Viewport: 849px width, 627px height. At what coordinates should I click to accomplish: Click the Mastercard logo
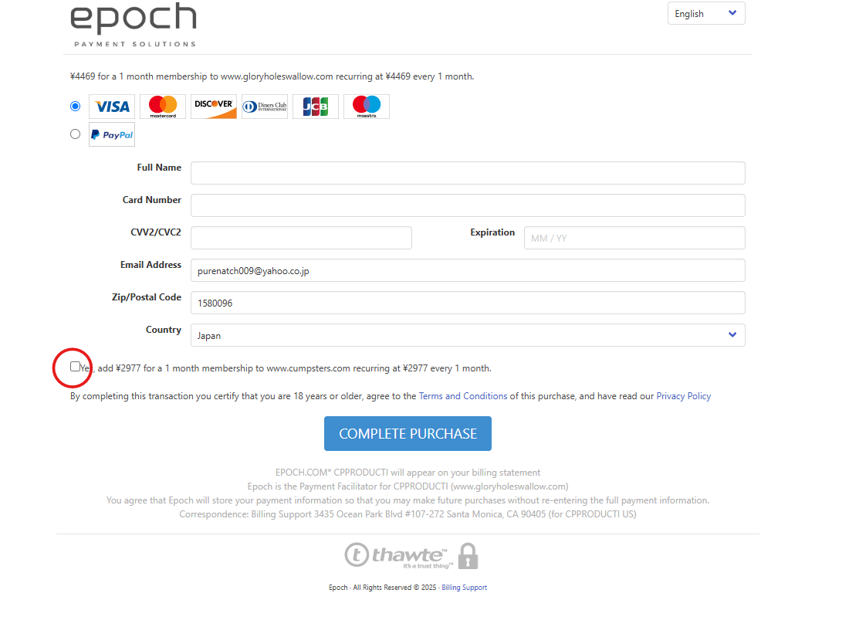pyautogui.click(x=163, y=107)
